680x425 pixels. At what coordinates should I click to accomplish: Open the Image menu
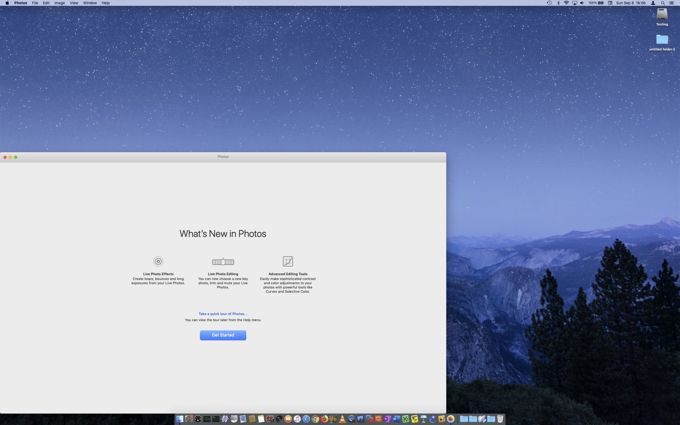pyautogui.click(x=60, y=3)
